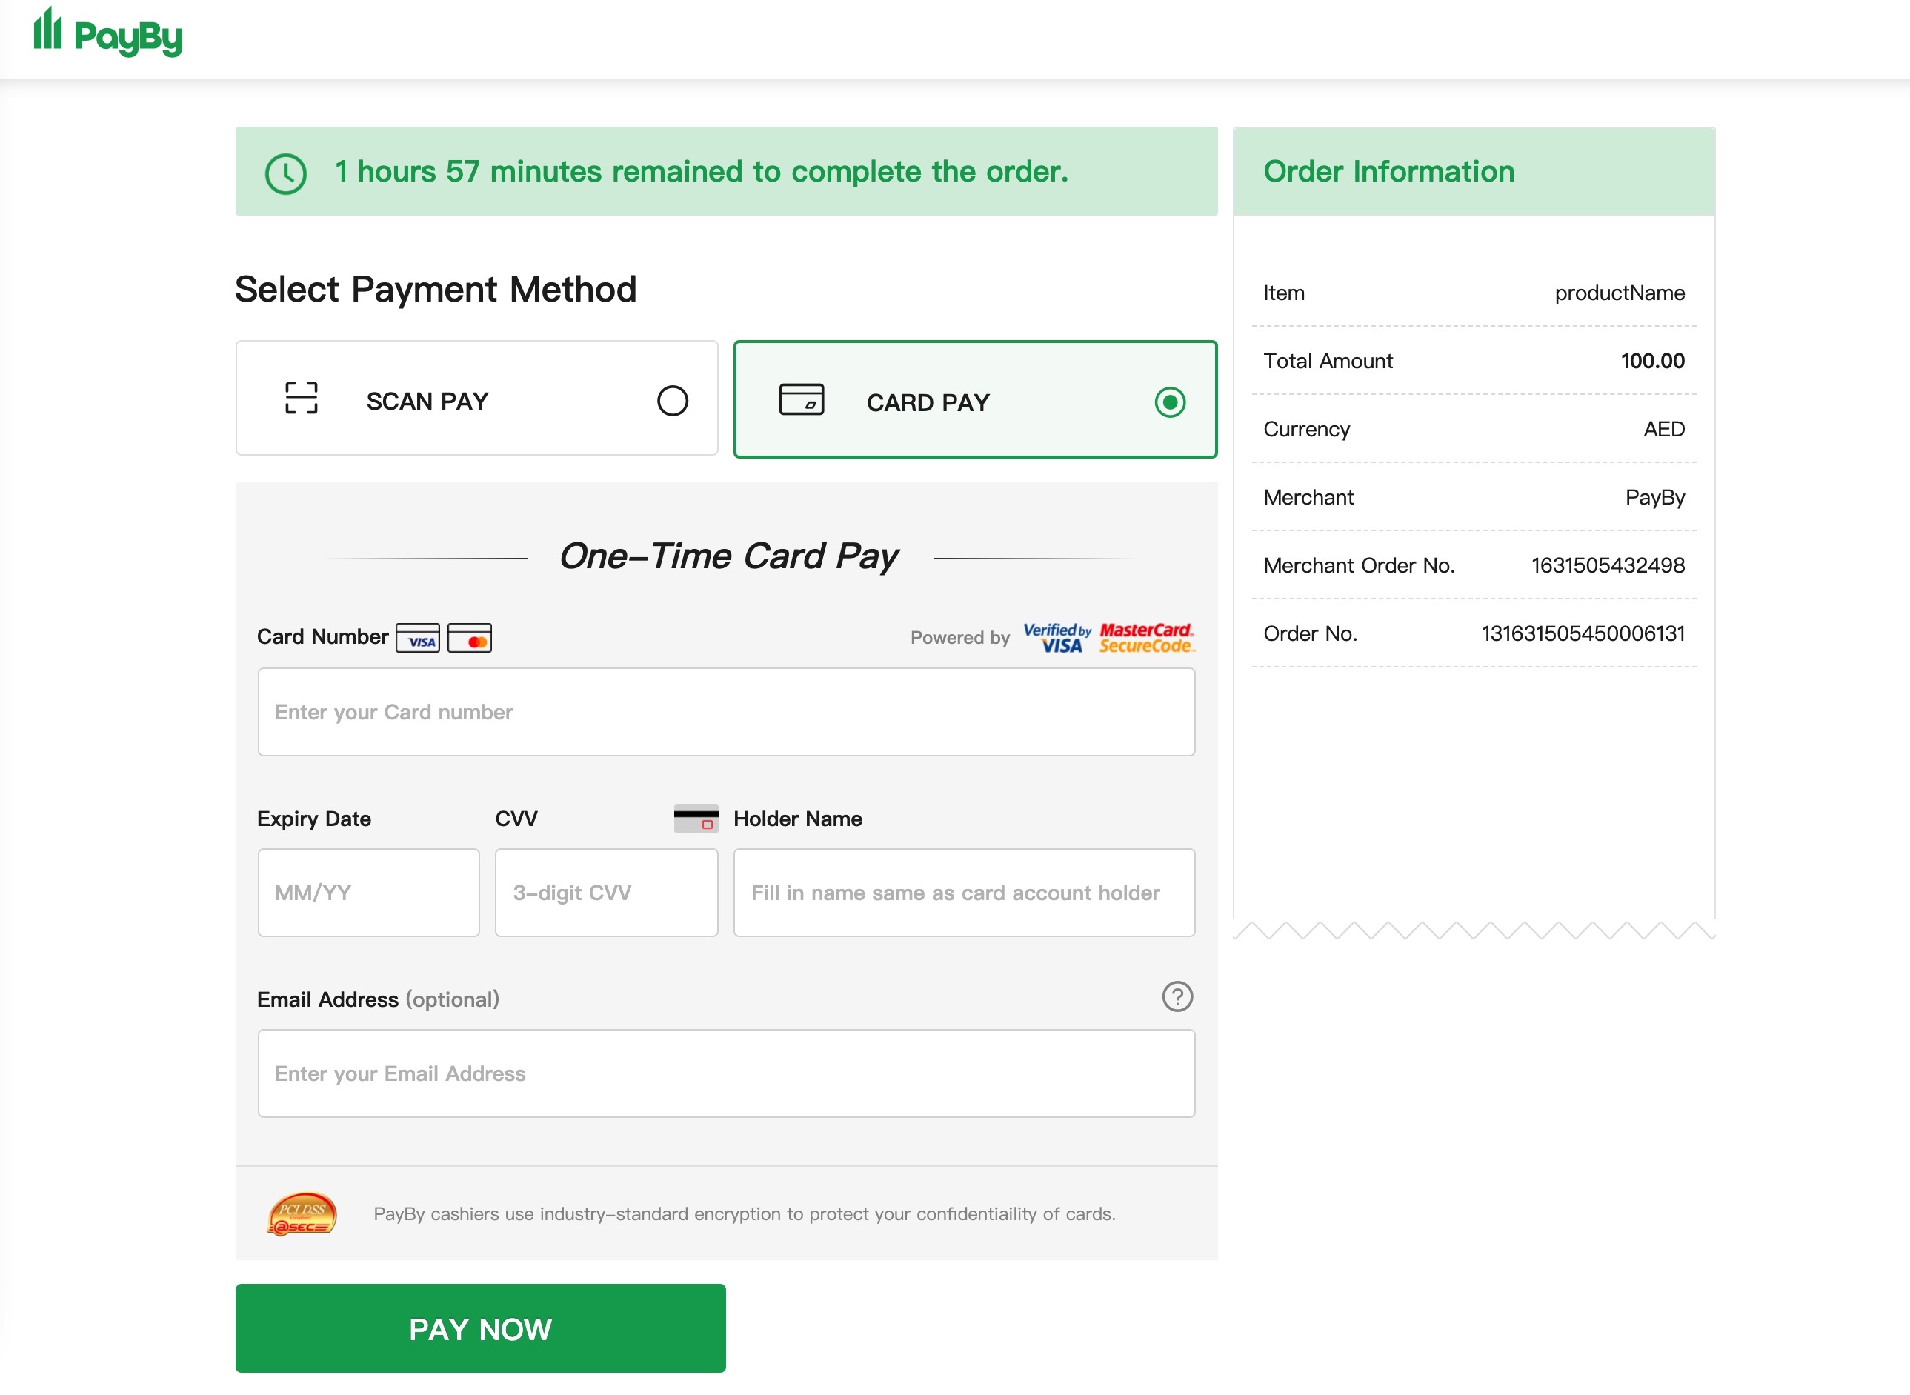Click the PayBy logo in header
Viewport: 1910px width, 1395px height.
(108, 34)
